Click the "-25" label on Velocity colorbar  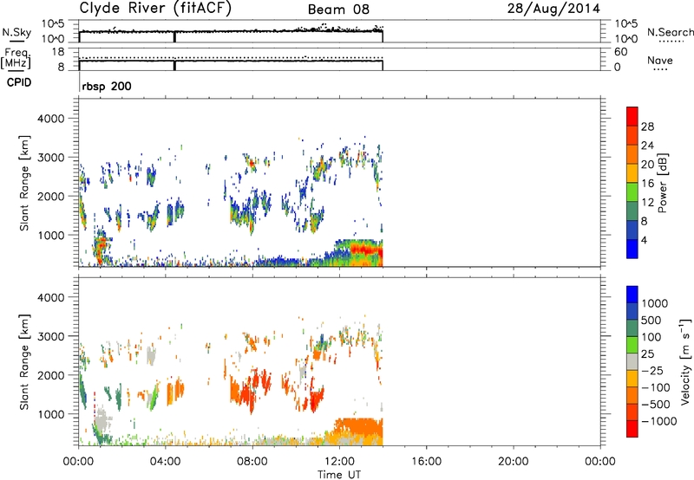[653, 371]
